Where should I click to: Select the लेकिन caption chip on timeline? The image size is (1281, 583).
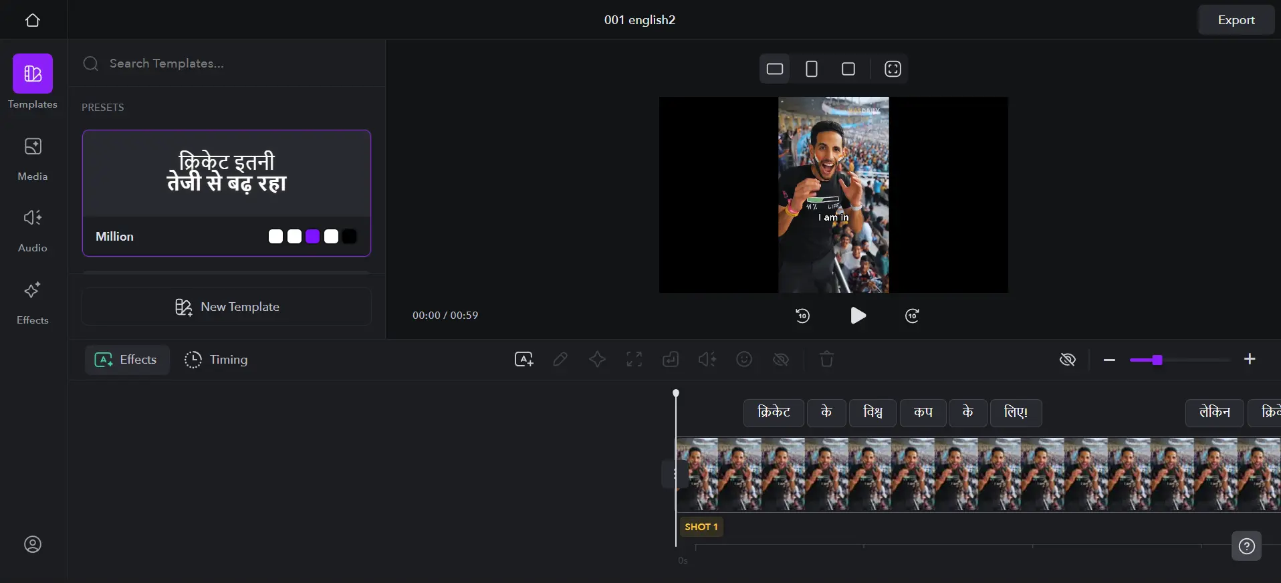point(1215,413)
